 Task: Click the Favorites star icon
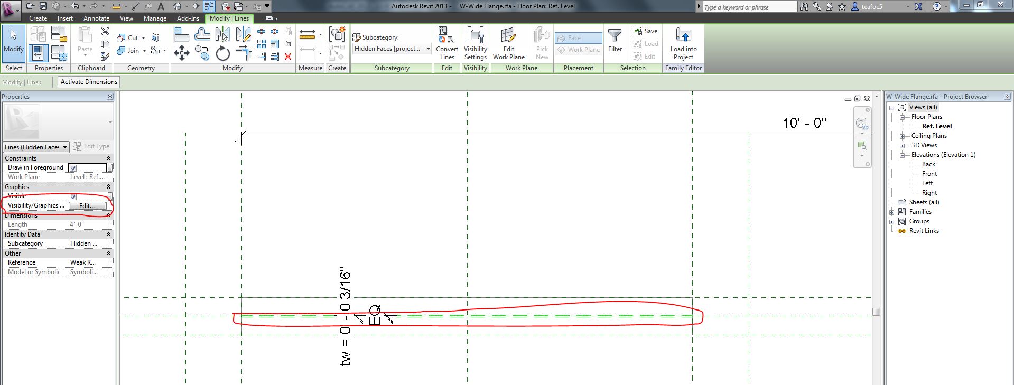[842, 7]
